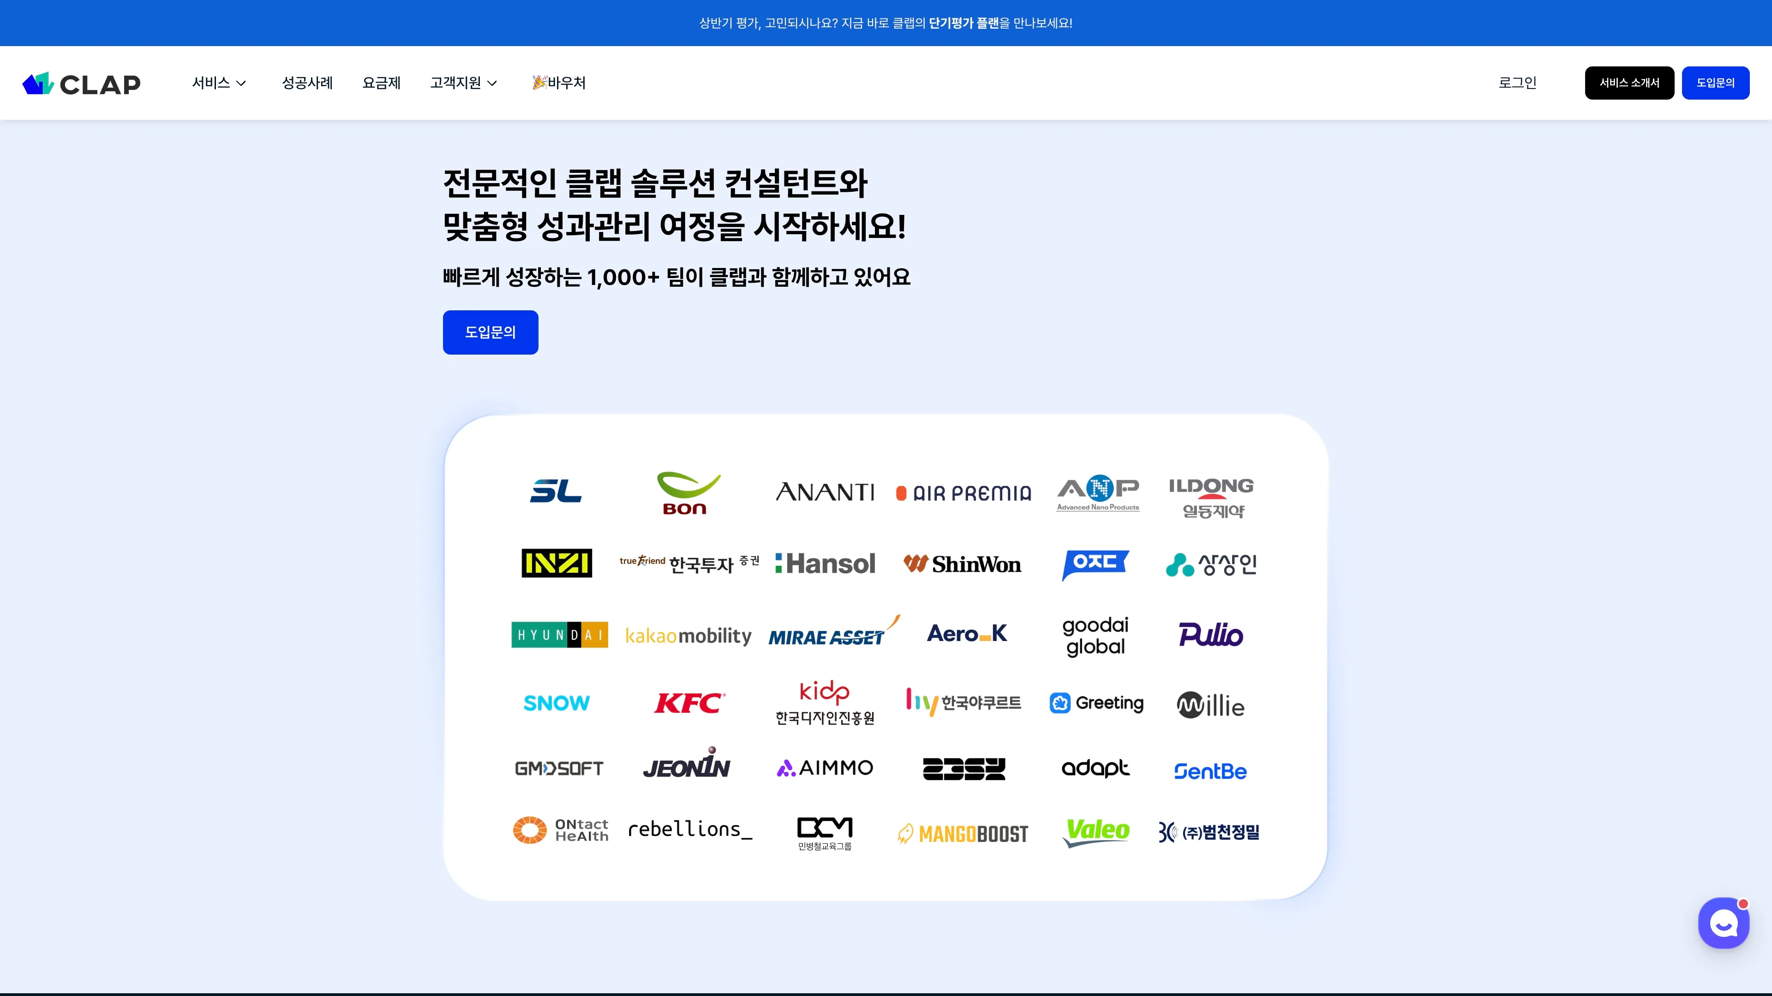1772x996 pixels.
Task: Click the (주)범천정밀 logo
Action: pos(1209,832)
